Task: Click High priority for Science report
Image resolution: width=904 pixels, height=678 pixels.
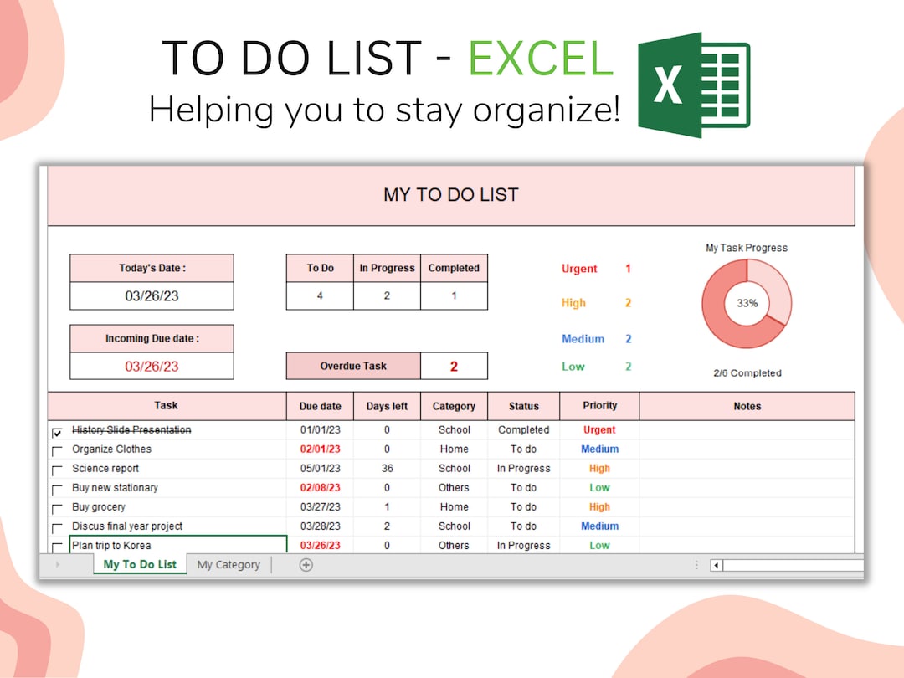Action: tap(599, 468)
